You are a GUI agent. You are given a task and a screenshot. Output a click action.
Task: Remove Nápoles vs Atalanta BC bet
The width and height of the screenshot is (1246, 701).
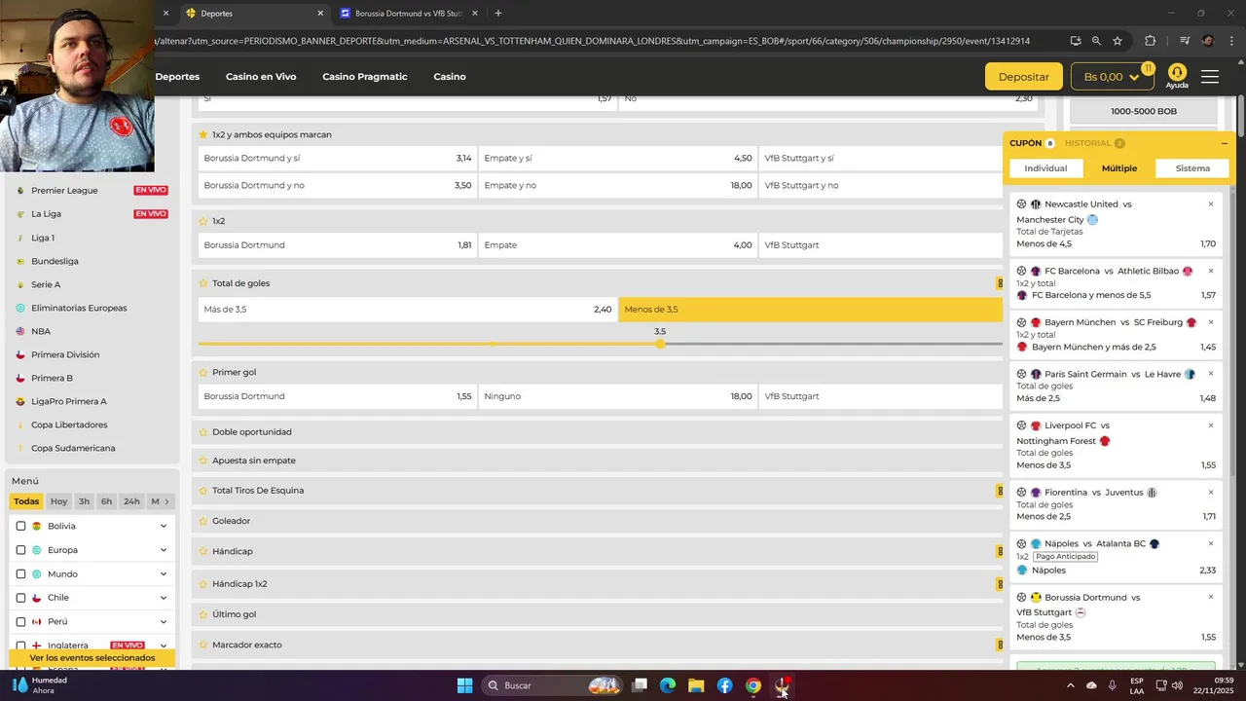point(1211,544)
